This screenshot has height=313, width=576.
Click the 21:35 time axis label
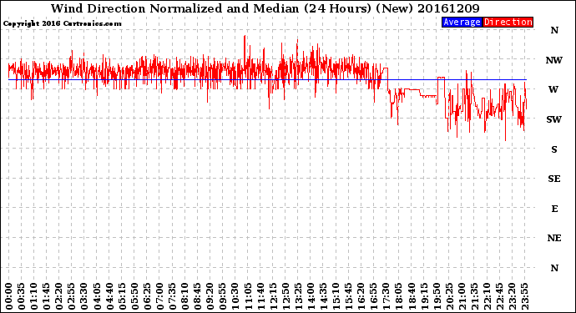click(474, 296)
